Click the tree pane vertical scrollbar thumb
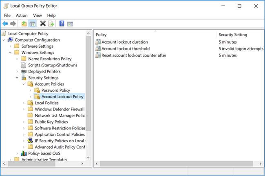This screenshot has height=176, width=265. click(x=88, y=84)
